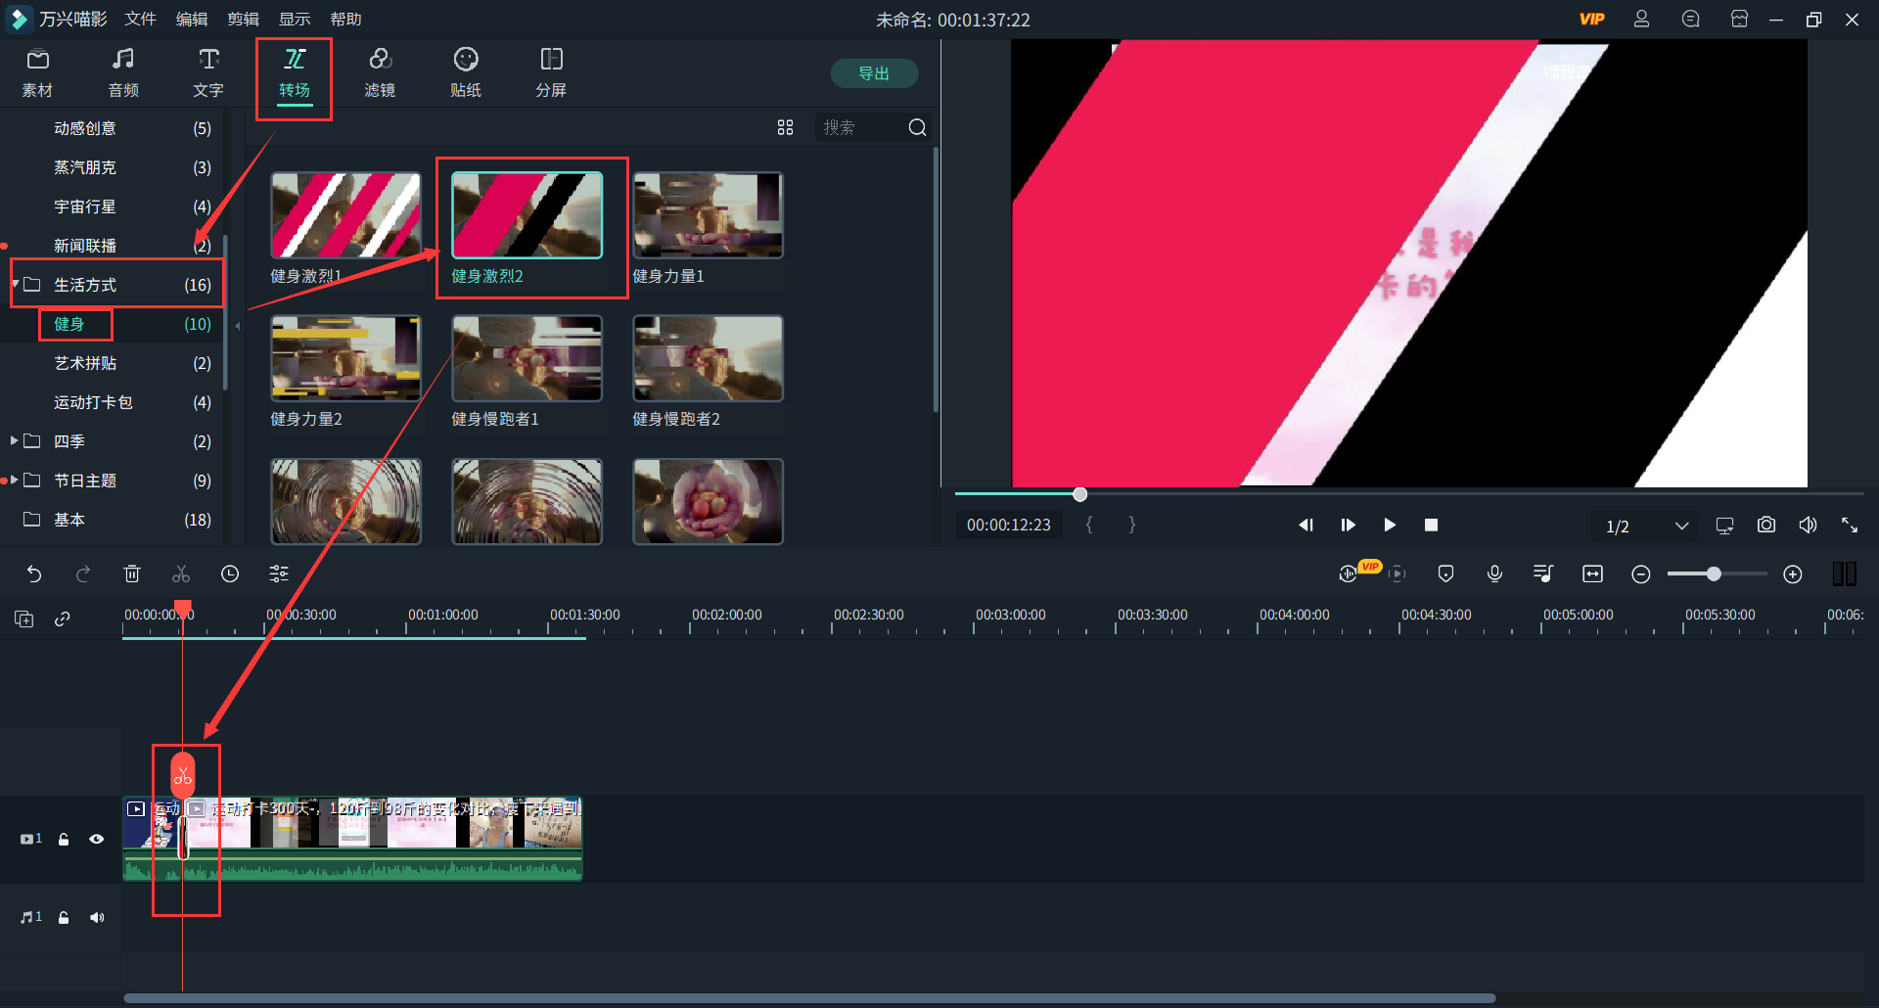The width and height of the screenshot is (1879, 1008).
Task: Take a snapshot with the camera icon
Action: pos(1765,526)
